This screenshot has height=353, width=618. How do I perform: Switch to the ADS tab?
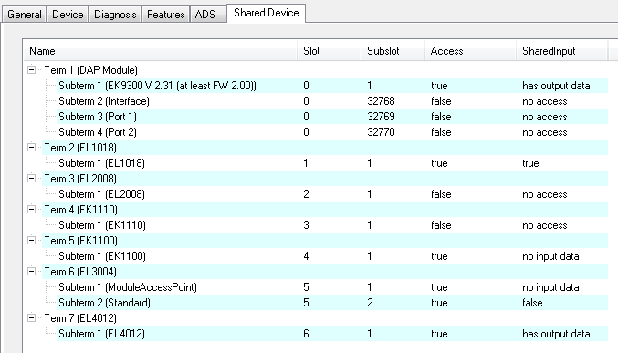[205, 15]
